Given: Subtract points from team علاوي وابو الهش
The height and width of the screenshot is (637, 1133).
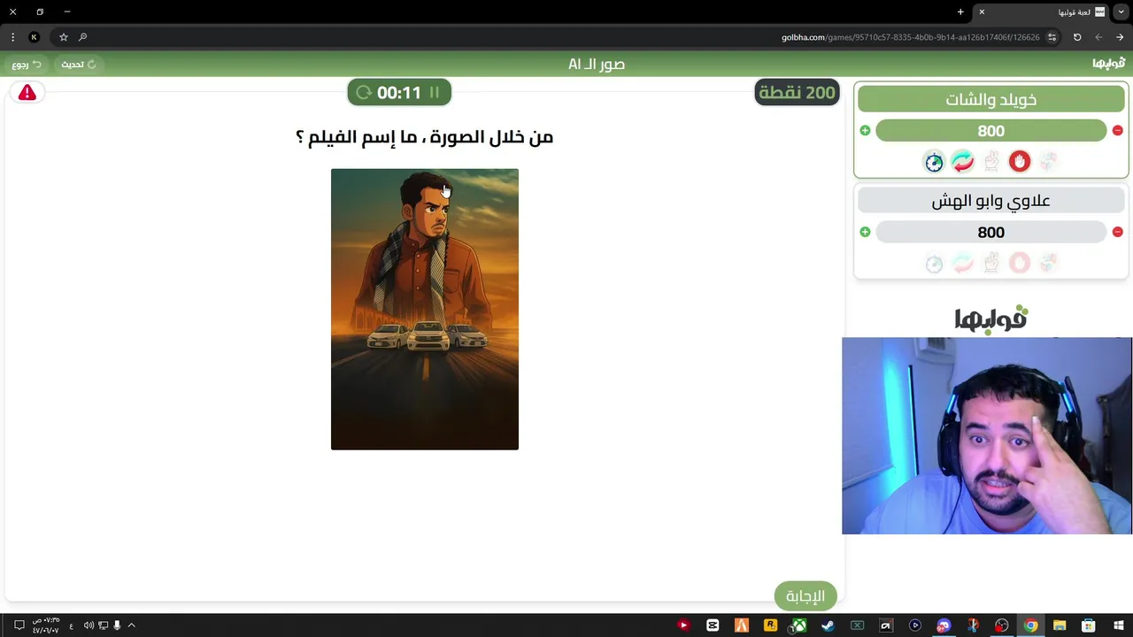Looking at the screenshot, I should point(1117,232).
